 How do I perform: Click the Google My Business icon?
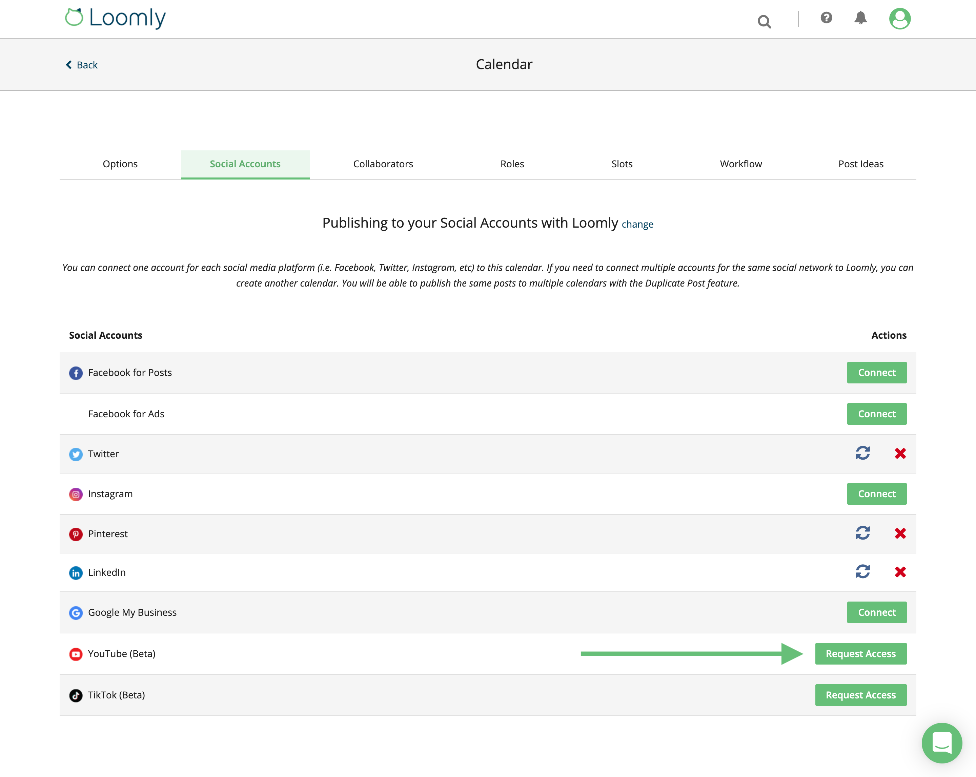[x=76, y=613]
